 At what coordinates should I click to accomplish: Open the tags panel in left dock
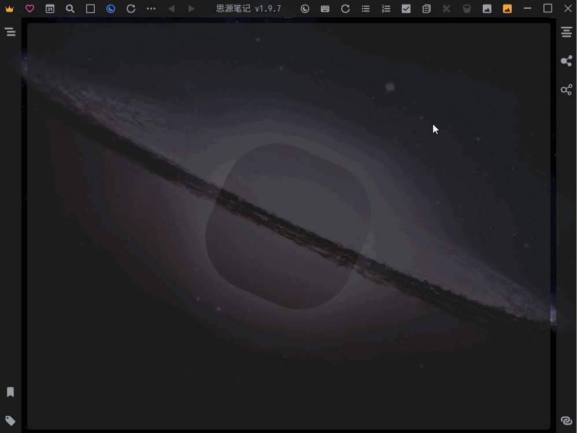tap(10, 420)
